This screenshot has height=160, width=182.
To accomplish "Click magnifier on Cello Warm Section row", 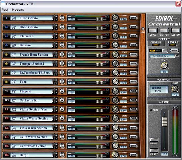I will coord(62,137).
